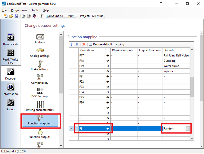Open Driving characteristics settings
The width and height of the screenshot is (204, 154).
[x=40, y=106]
